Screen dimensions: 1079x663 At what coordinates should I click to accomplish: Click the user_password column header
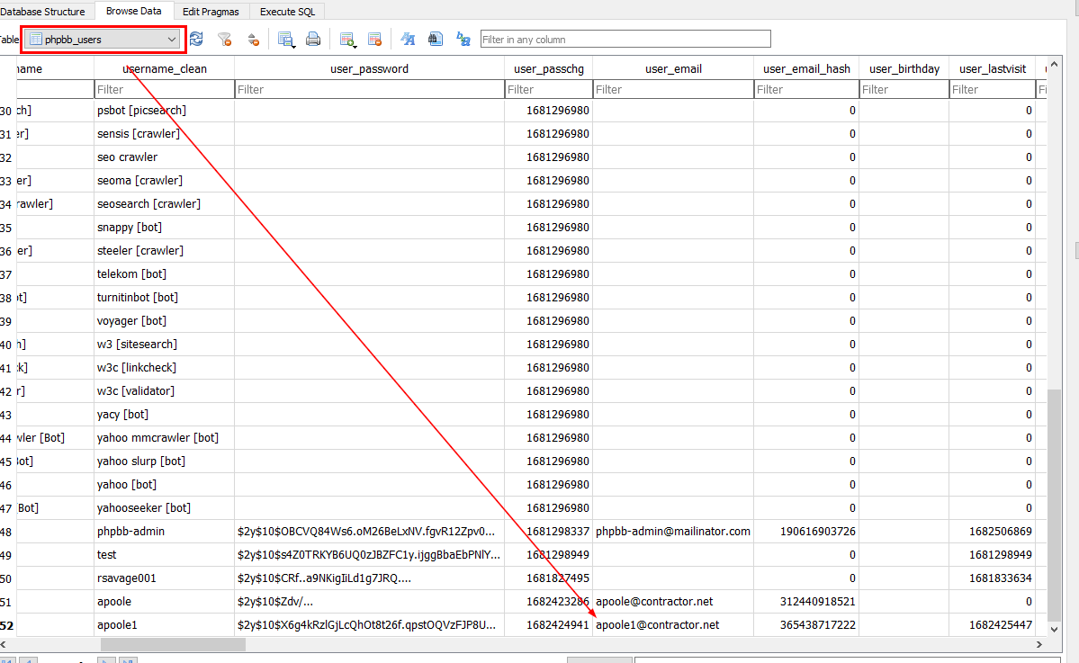point(369,68)
